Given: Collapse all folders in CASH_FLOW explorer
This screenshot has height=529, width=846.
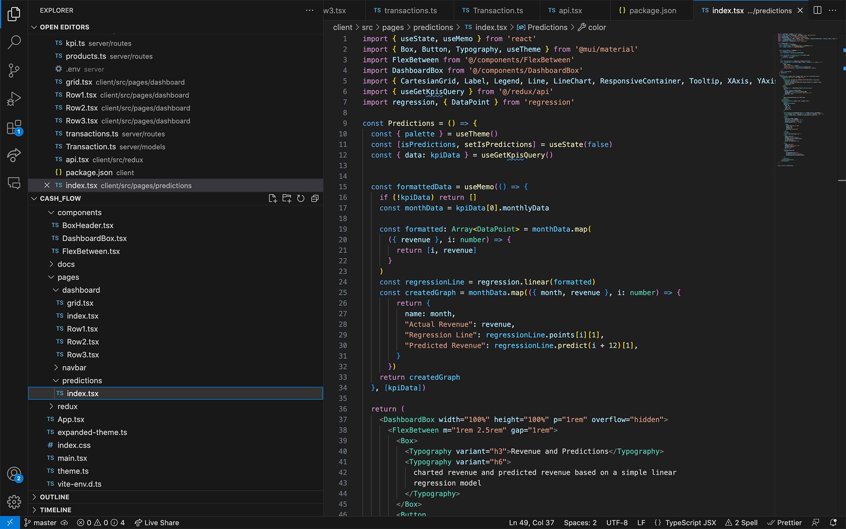Looking at the screenshot, I should pyautogui.click(x=315, y=198).
